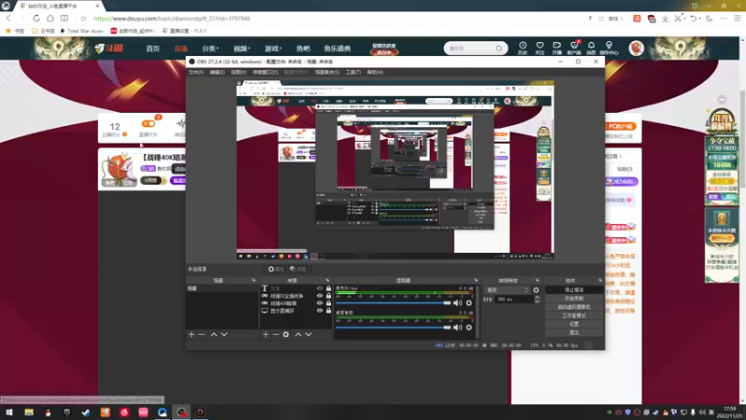Open the OBS 场景集合(S) menu
Screen dimensions: 746x420
[327, 73]
